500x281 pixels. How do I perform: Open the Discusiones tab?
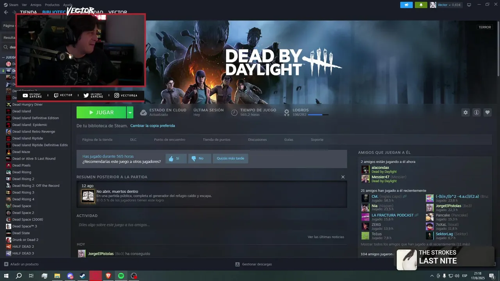click(x=257, y=140)
